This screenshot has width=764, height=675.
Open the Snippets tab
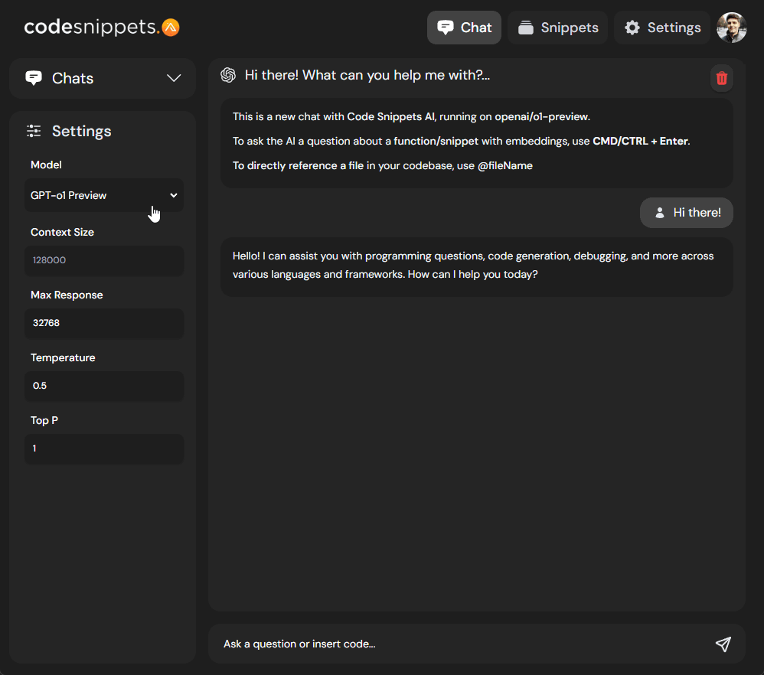557,28
